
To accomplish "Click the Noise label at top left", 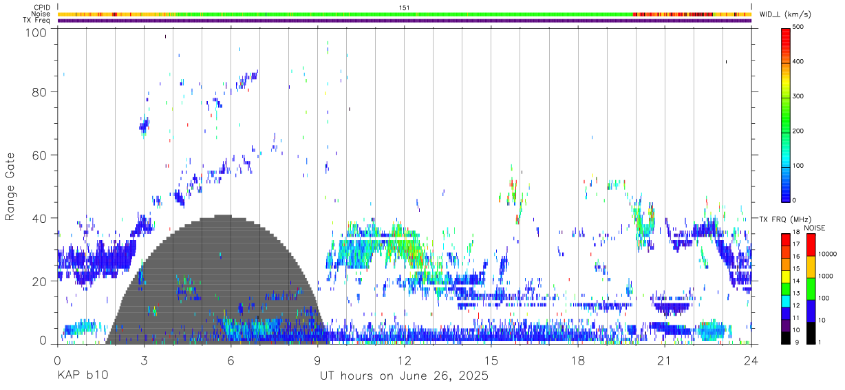I will pos(42,14).
